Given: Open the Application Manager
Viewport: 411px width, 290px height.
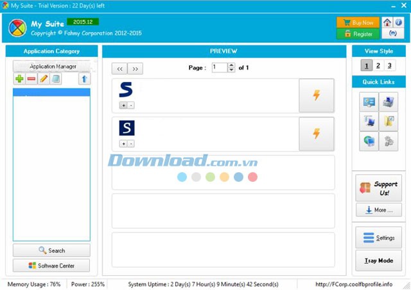Looking at the screenshot, I should (x=53, y=67).
